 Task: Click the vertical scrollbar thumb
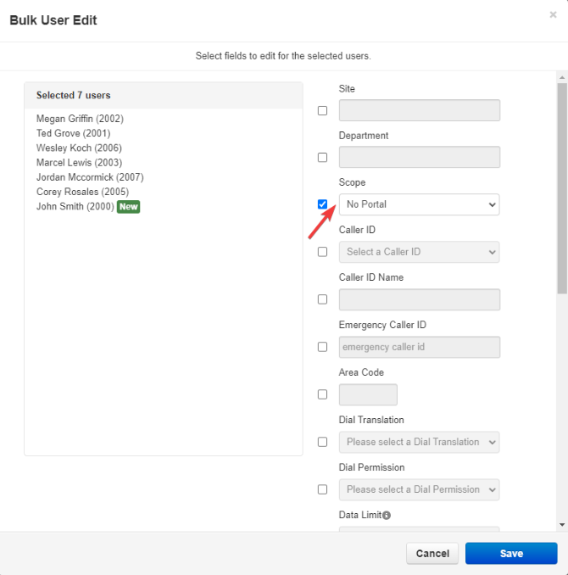(562, 188)
